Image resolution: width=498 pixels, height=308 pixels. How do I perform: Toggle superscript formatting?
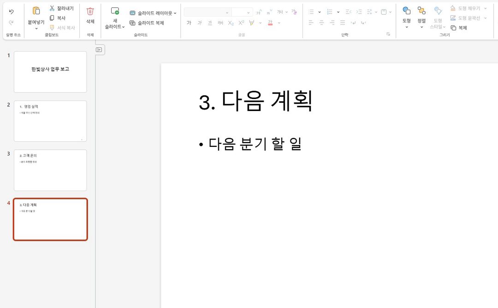pyautogui.click(x=241, y=23)
